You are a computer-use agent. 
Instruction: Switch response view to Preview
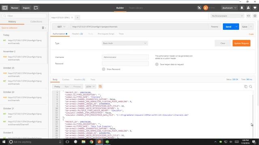pyautogui.click(x=77, y=87)
